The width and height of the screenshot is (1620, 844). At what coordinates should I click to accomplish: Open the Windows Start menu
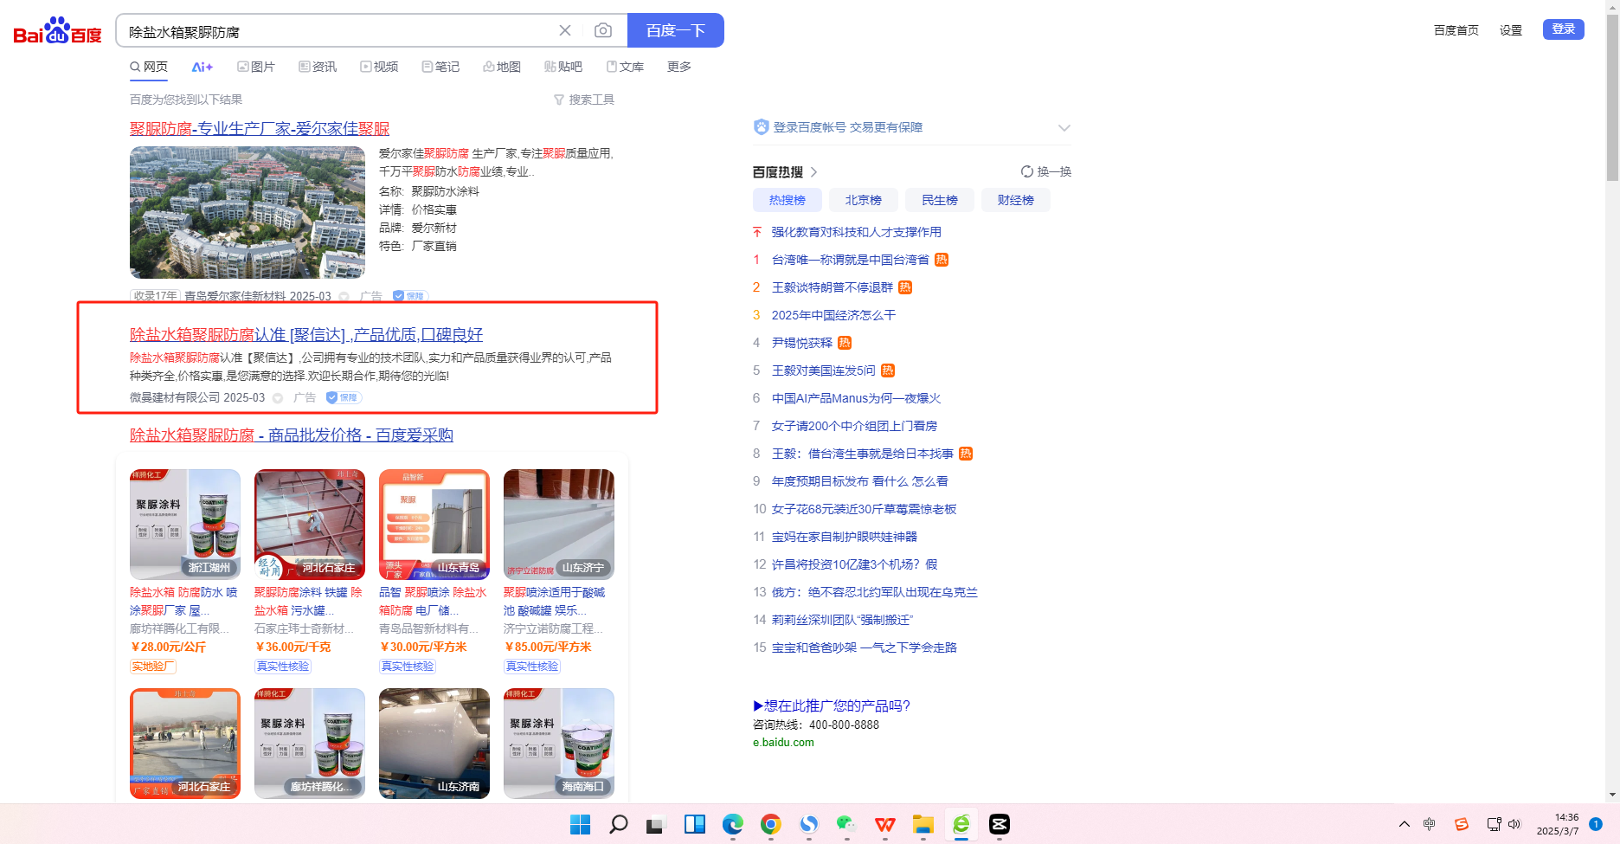coord(580,824)
